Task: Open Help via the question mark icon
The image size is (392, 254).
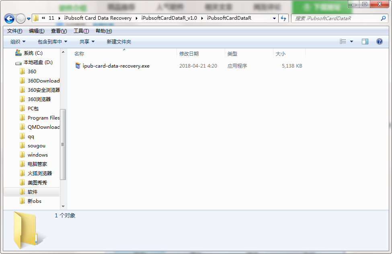Action: coord(379,41)
